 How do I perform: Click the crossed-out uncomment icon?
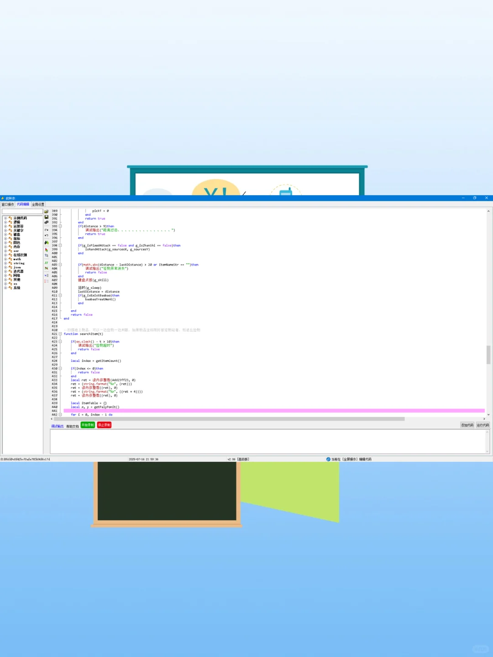click(x=46, y=268)
